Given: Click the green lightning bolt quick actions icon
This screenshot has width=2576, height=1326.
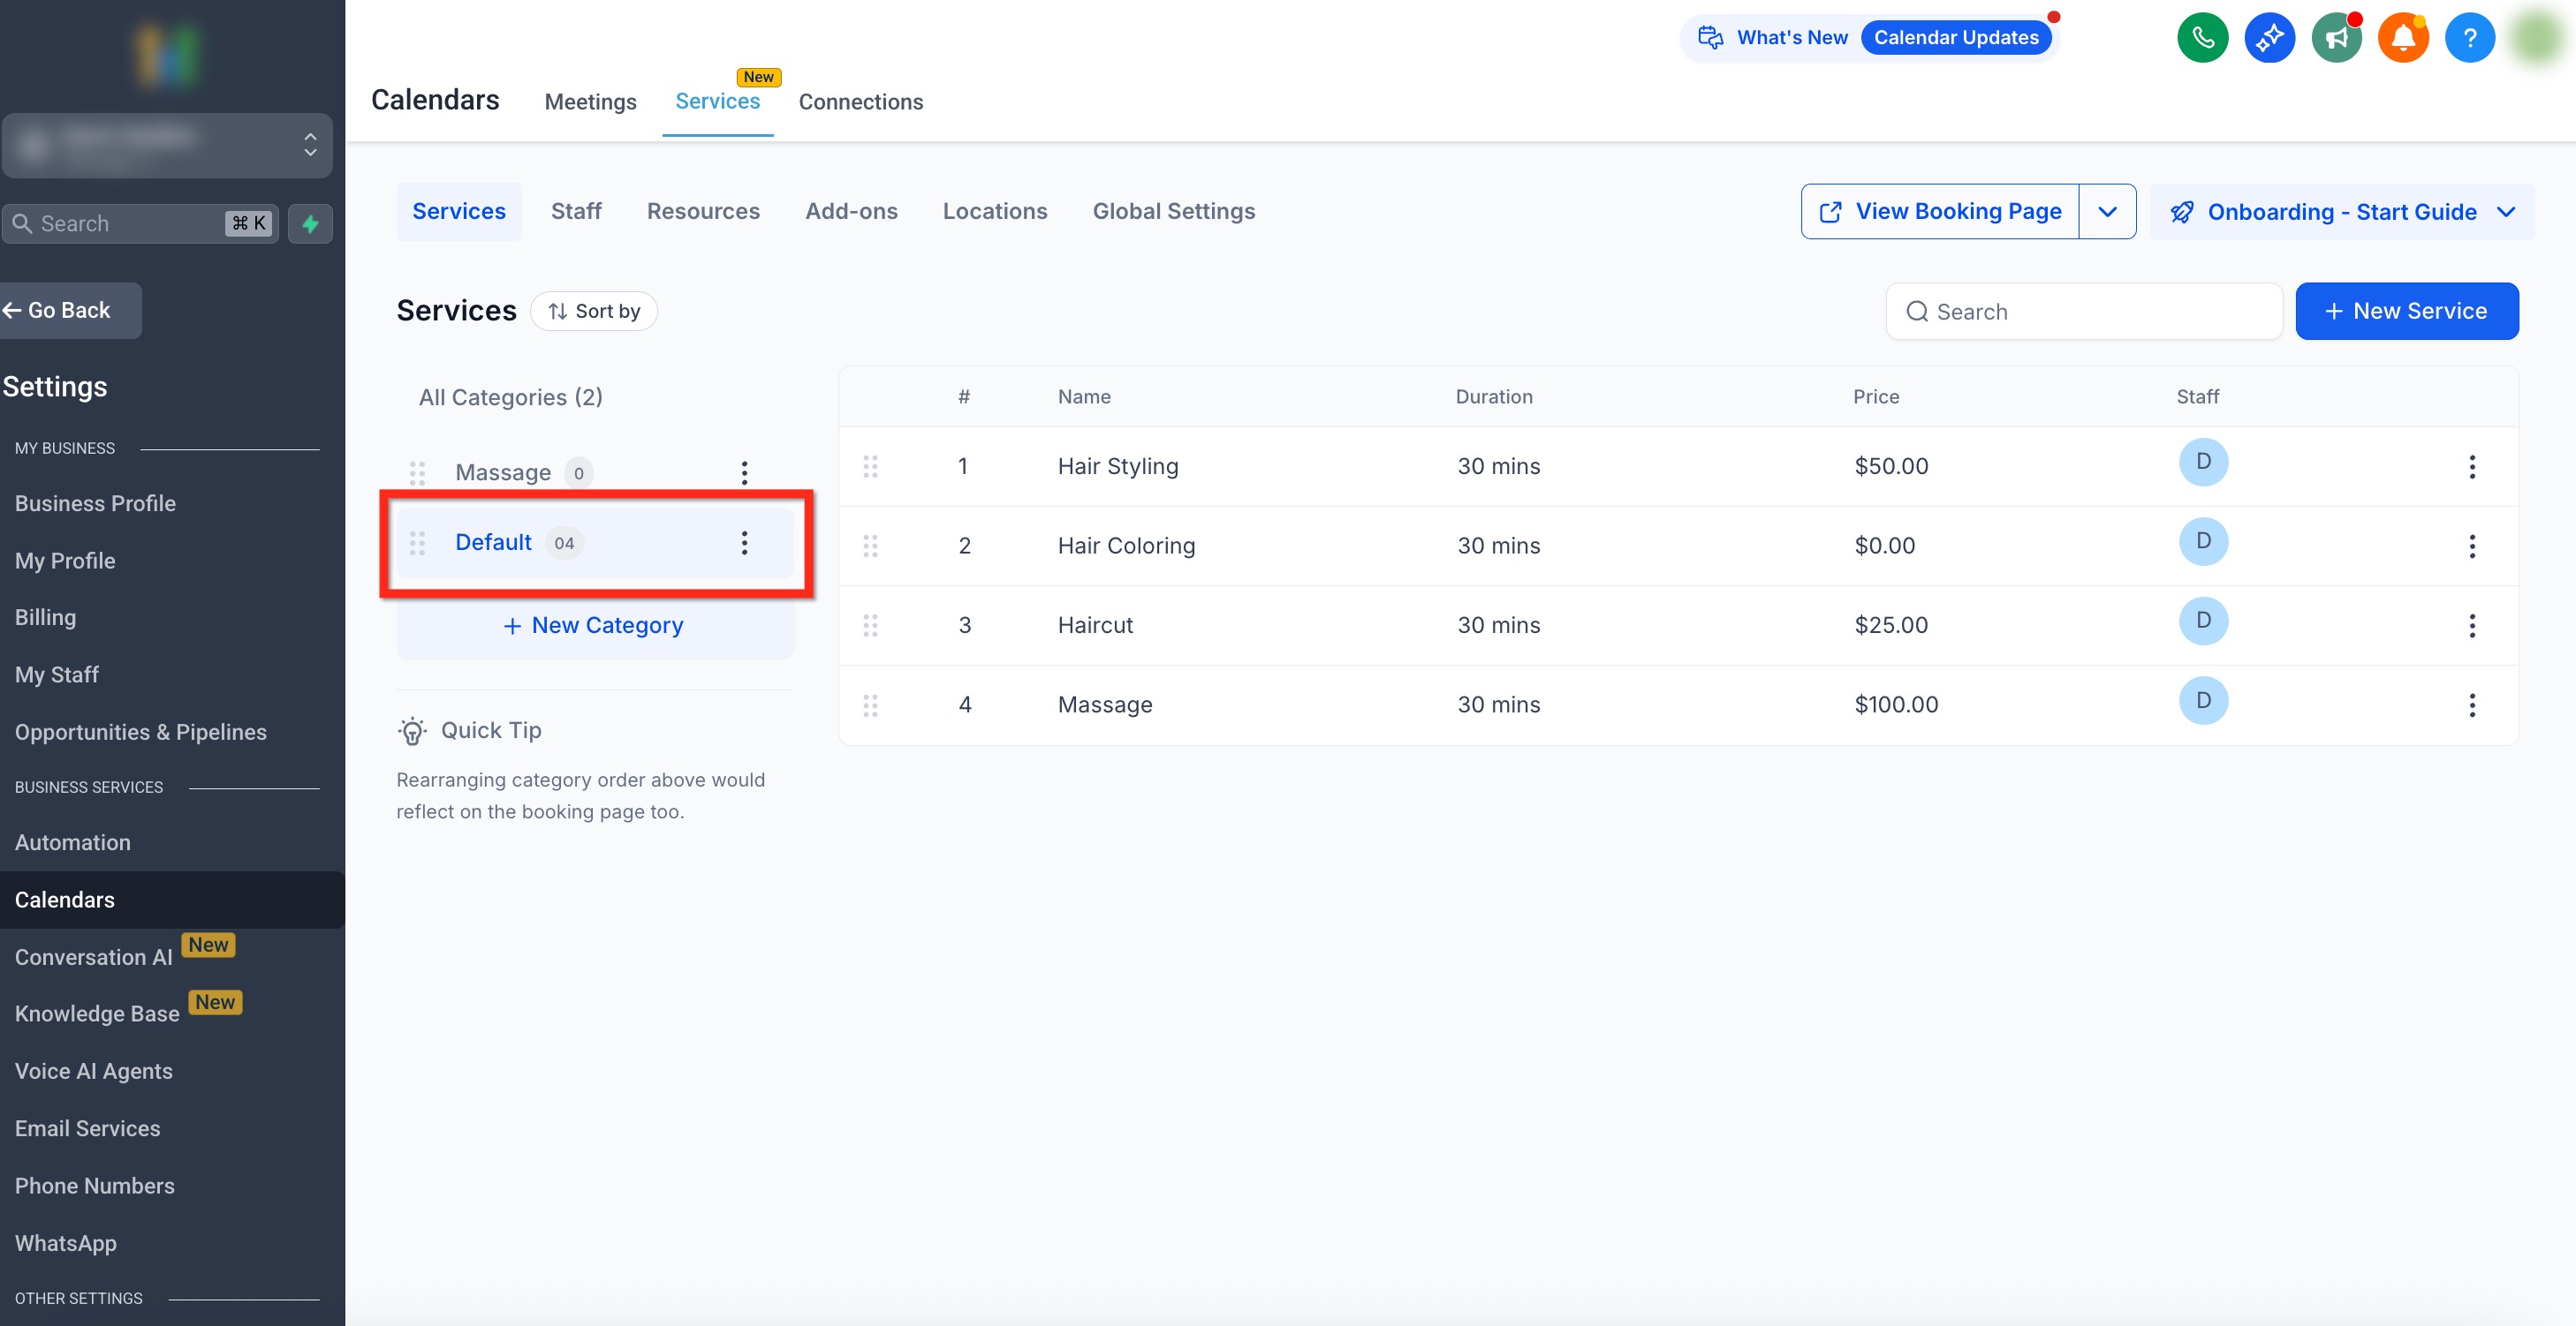Looking at the screenshot, I should pos(310,224).
